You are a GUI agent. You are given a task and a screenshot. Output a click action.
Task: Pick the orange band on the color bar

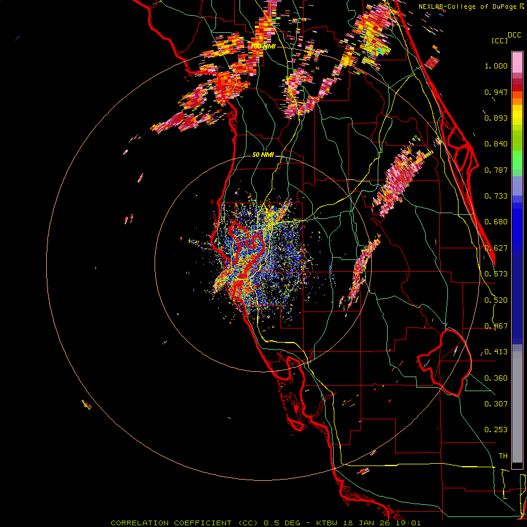coord(517,98)
